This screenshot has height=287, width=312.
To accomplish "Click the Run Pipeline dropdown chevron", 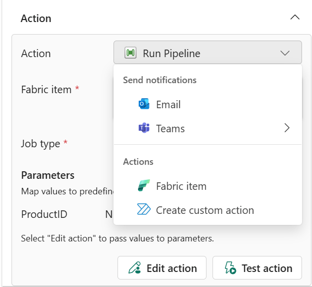I will click(x=285, y=53).
